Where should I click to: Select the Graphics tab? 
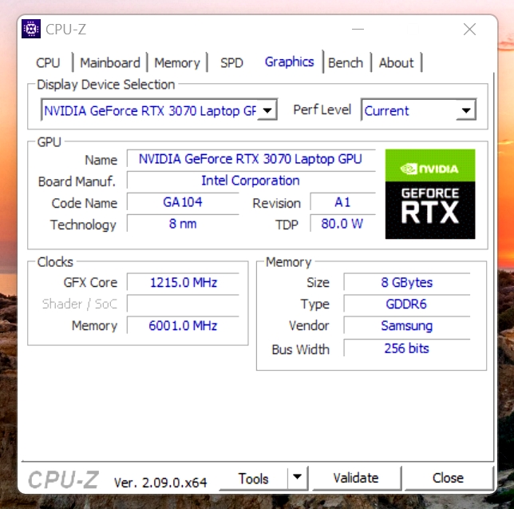tap(289, 62)
